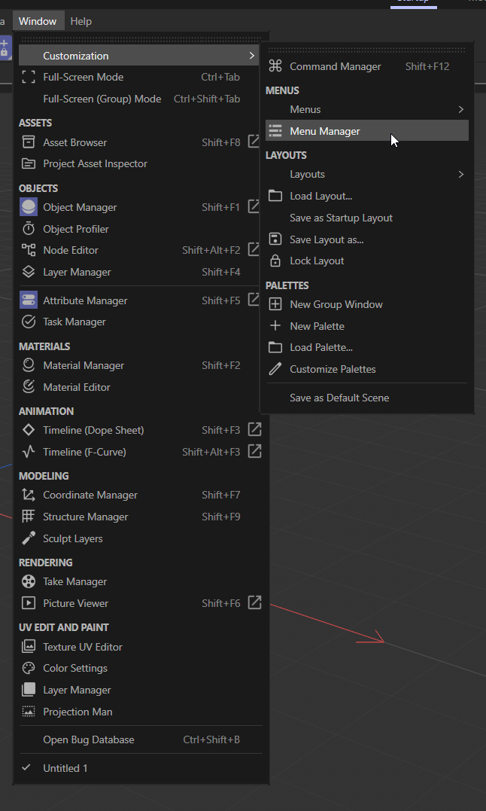Click the Structure Manager entry text
Image resolution: width=486 pixels, height=811 pixels.
(85, 516)
